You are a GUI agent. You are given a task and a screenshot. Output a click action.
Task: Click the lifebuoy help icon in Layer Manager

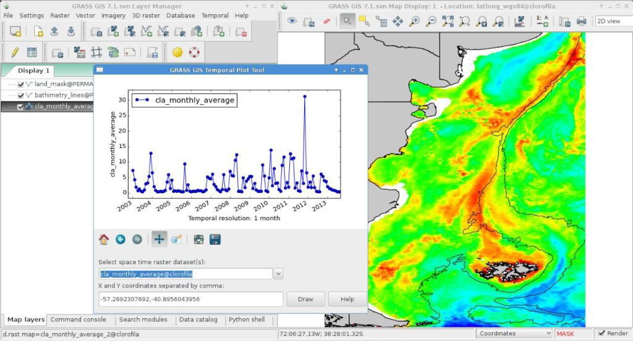(194, 52)
